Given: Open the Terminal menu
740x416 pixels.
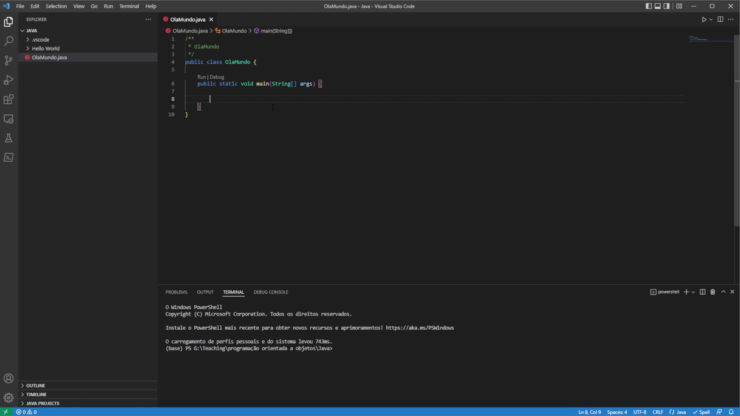Looking at the screenshot, I should click(x=129, y=6).
